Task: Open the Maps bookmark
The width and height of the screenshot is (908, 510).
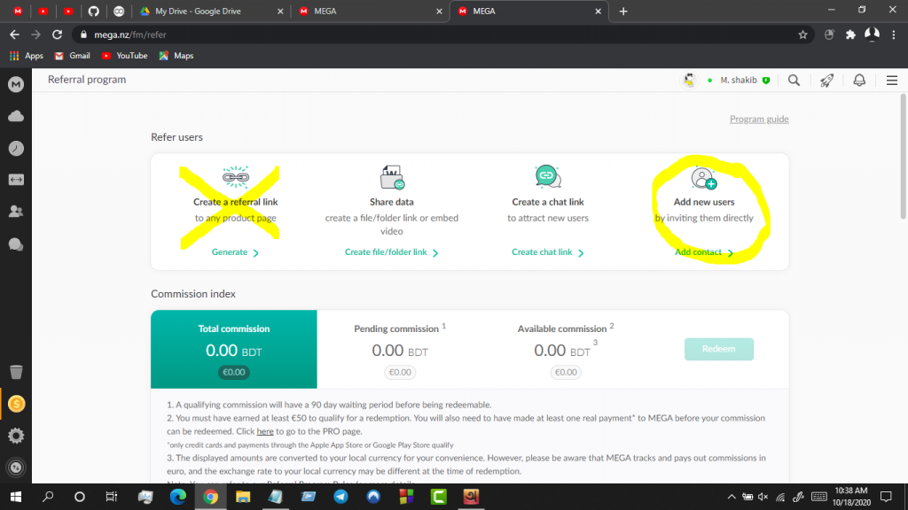Action: 176,56
